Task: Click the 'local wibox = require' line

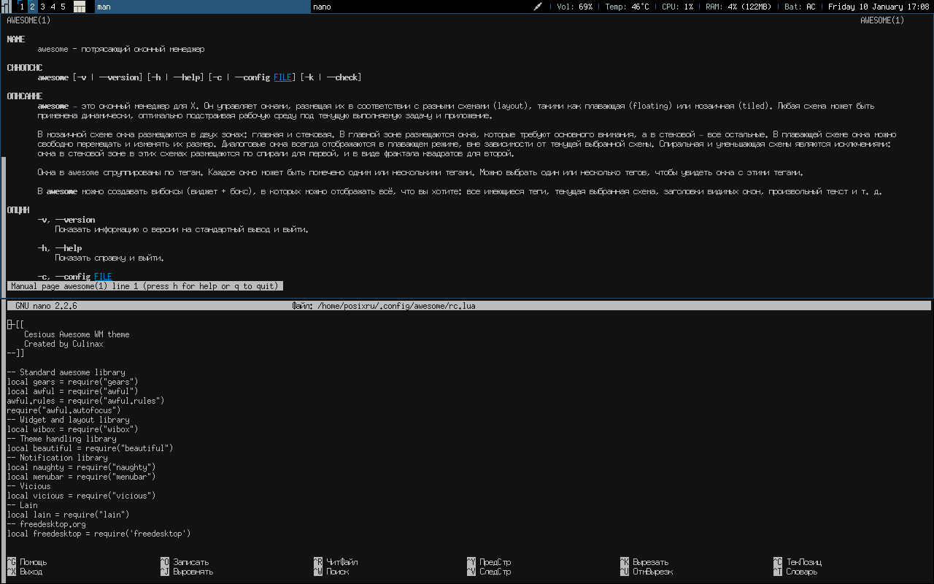Action: (x=72, y=429)
